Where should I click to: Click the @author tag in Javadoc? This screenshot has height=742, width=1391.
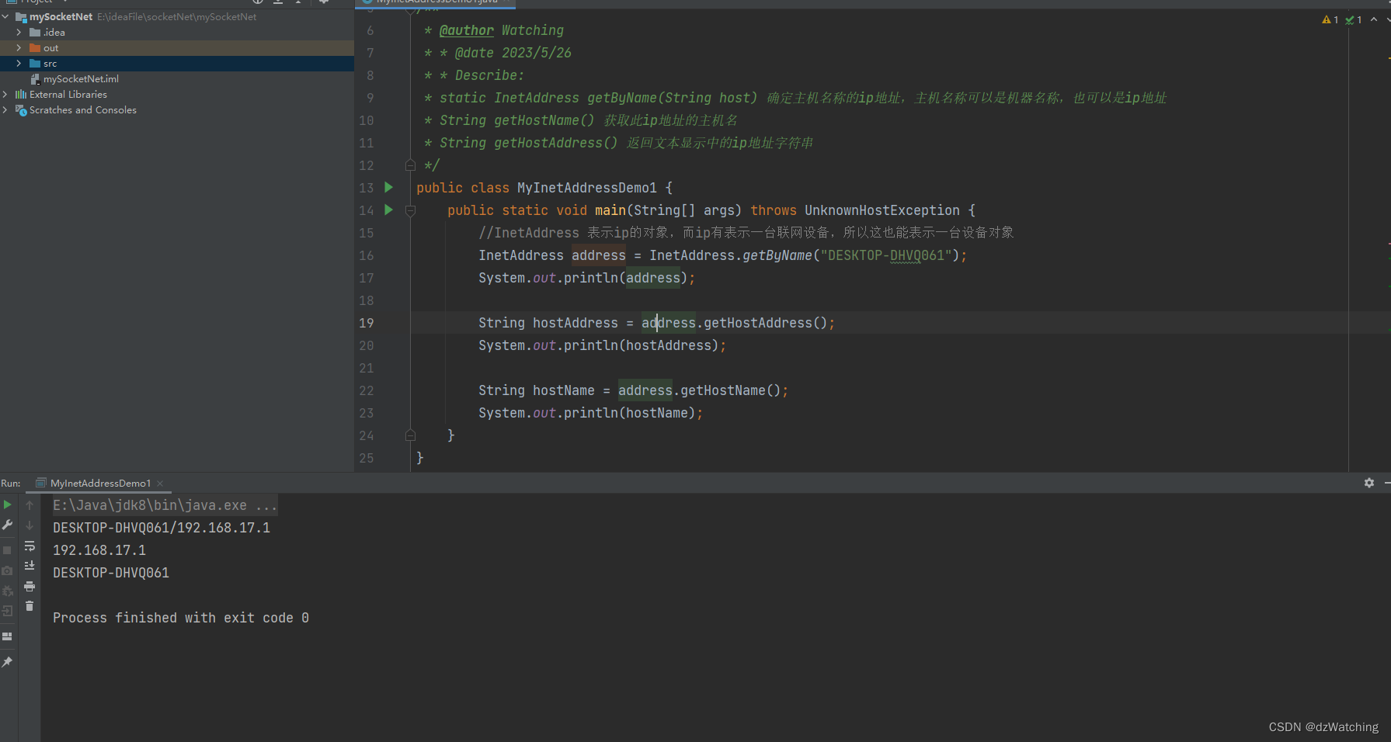click(466, 30)
